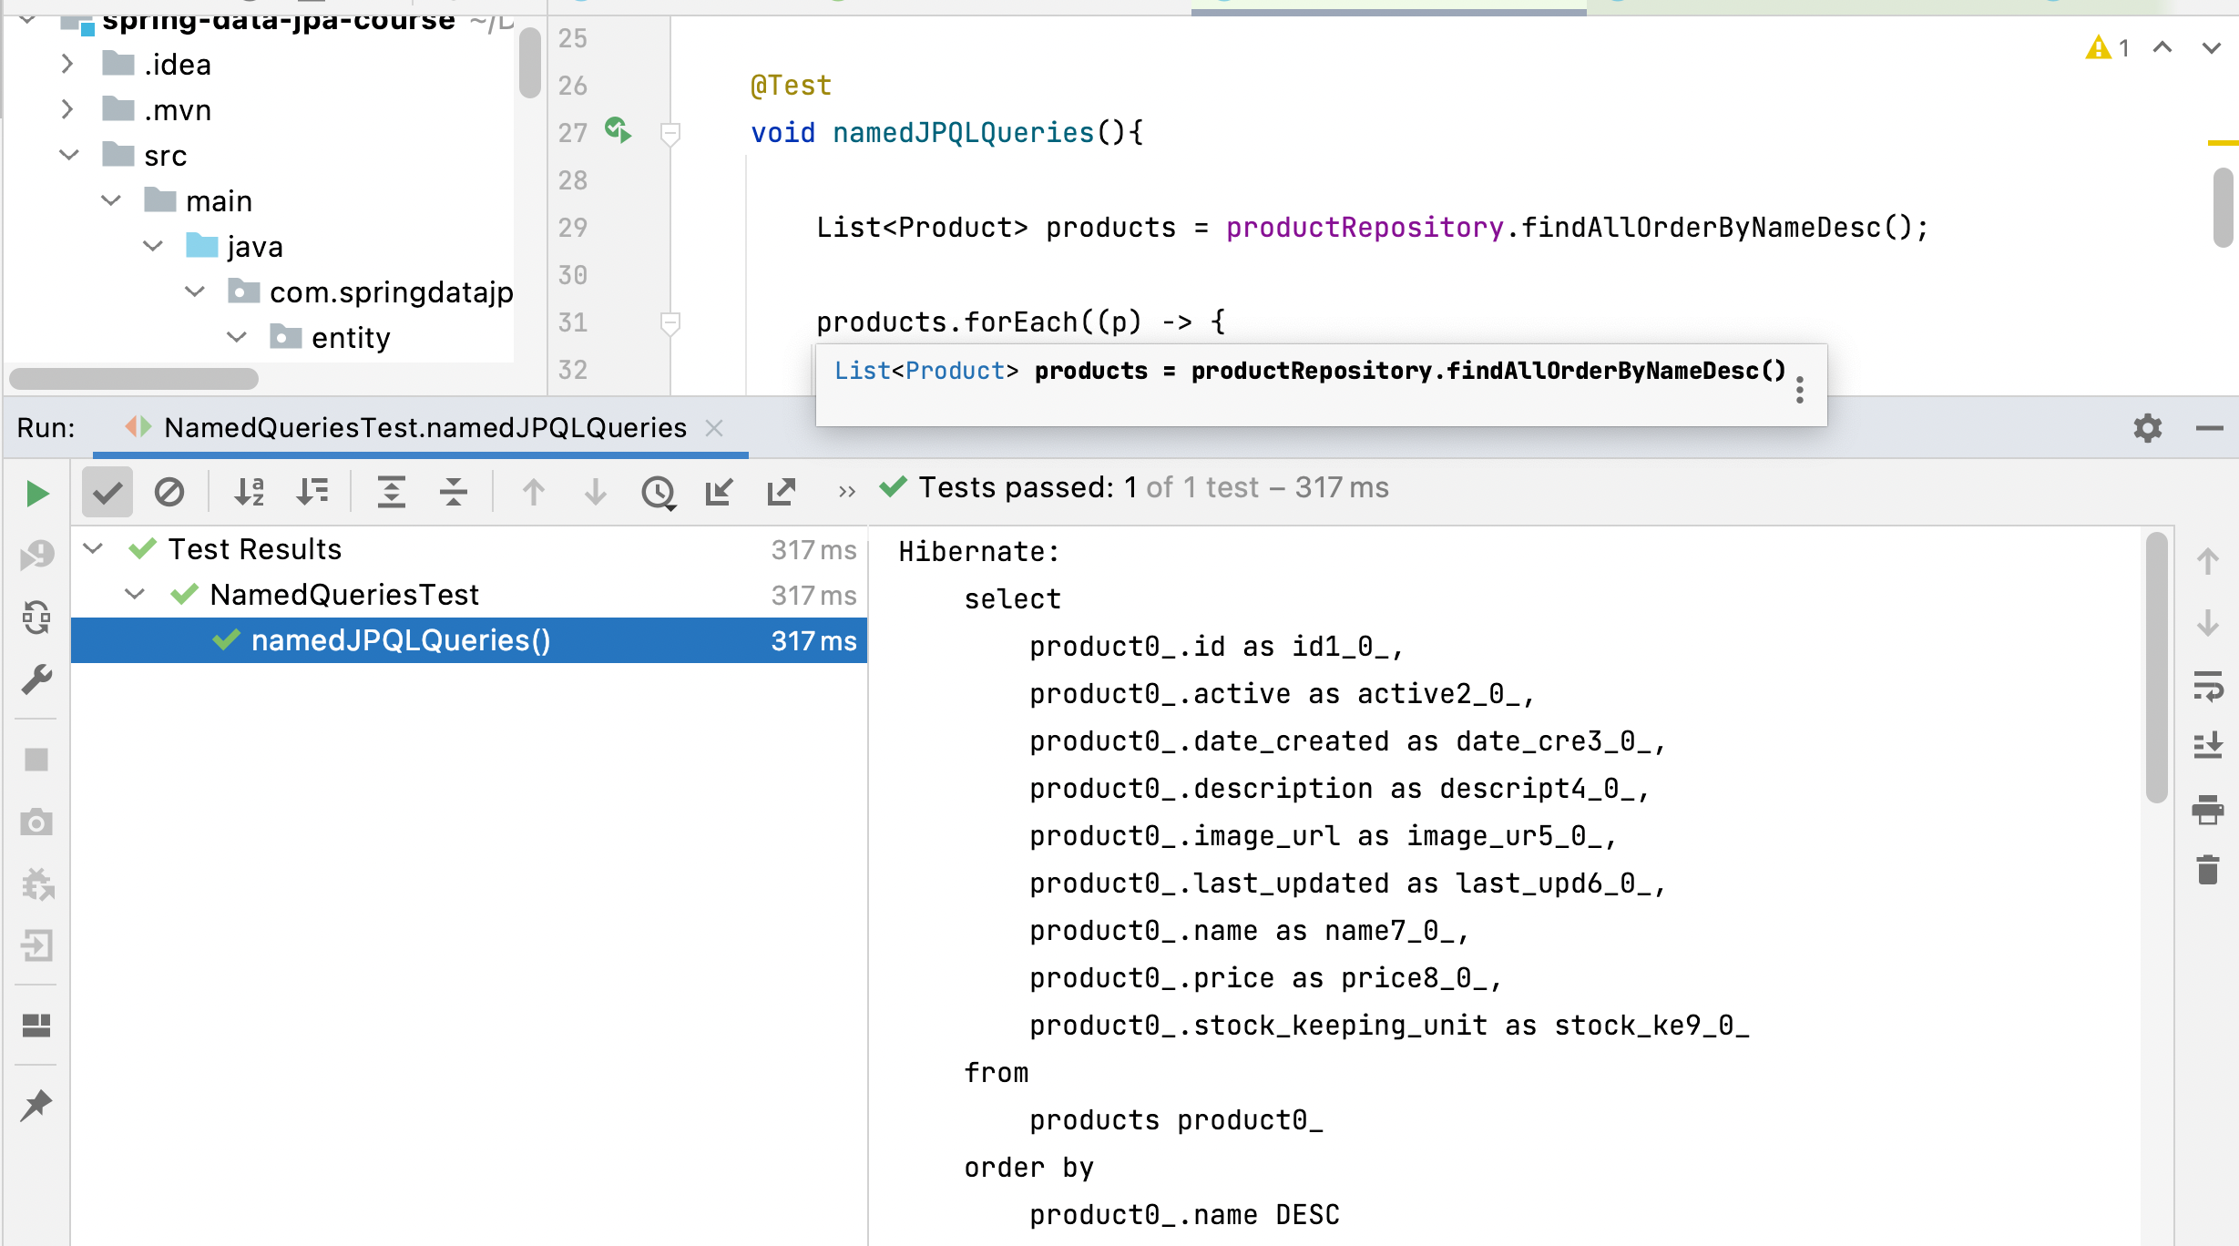The height and width of the screenshot is (1246, 2239).
Task: Open Run panel settings gear
Action: (2148, 428)
